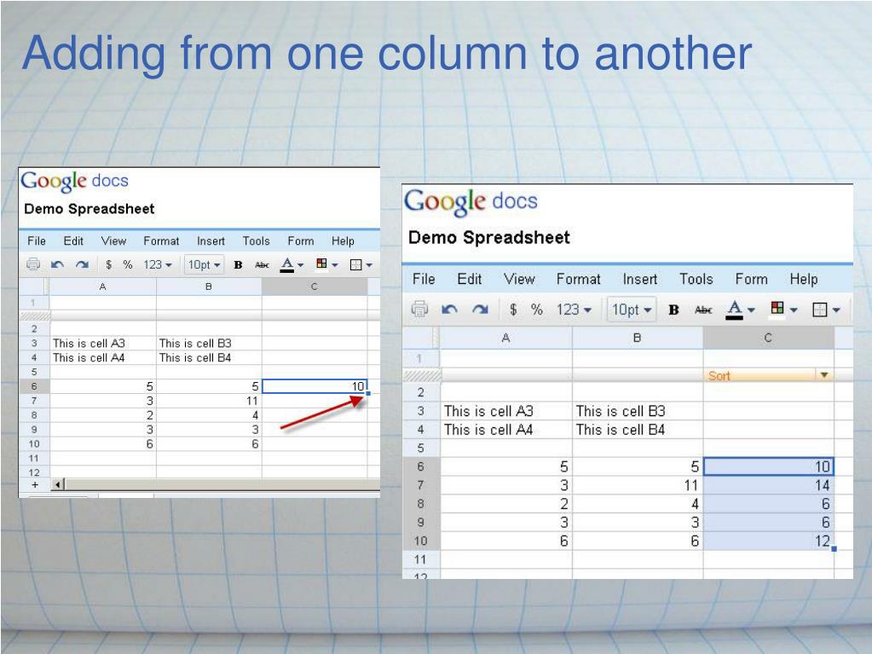
Task: Apply currency format in right spreadsheet
Action: 513,310
